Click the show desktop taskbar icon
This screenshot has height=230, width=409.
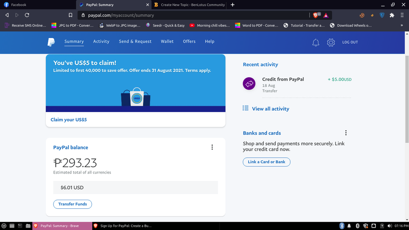(x=12, y=226)
